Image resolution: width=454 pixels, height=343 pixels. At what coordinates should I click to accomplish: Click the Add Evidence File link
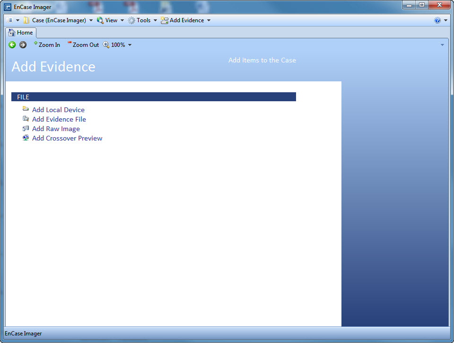click(59, 119)
